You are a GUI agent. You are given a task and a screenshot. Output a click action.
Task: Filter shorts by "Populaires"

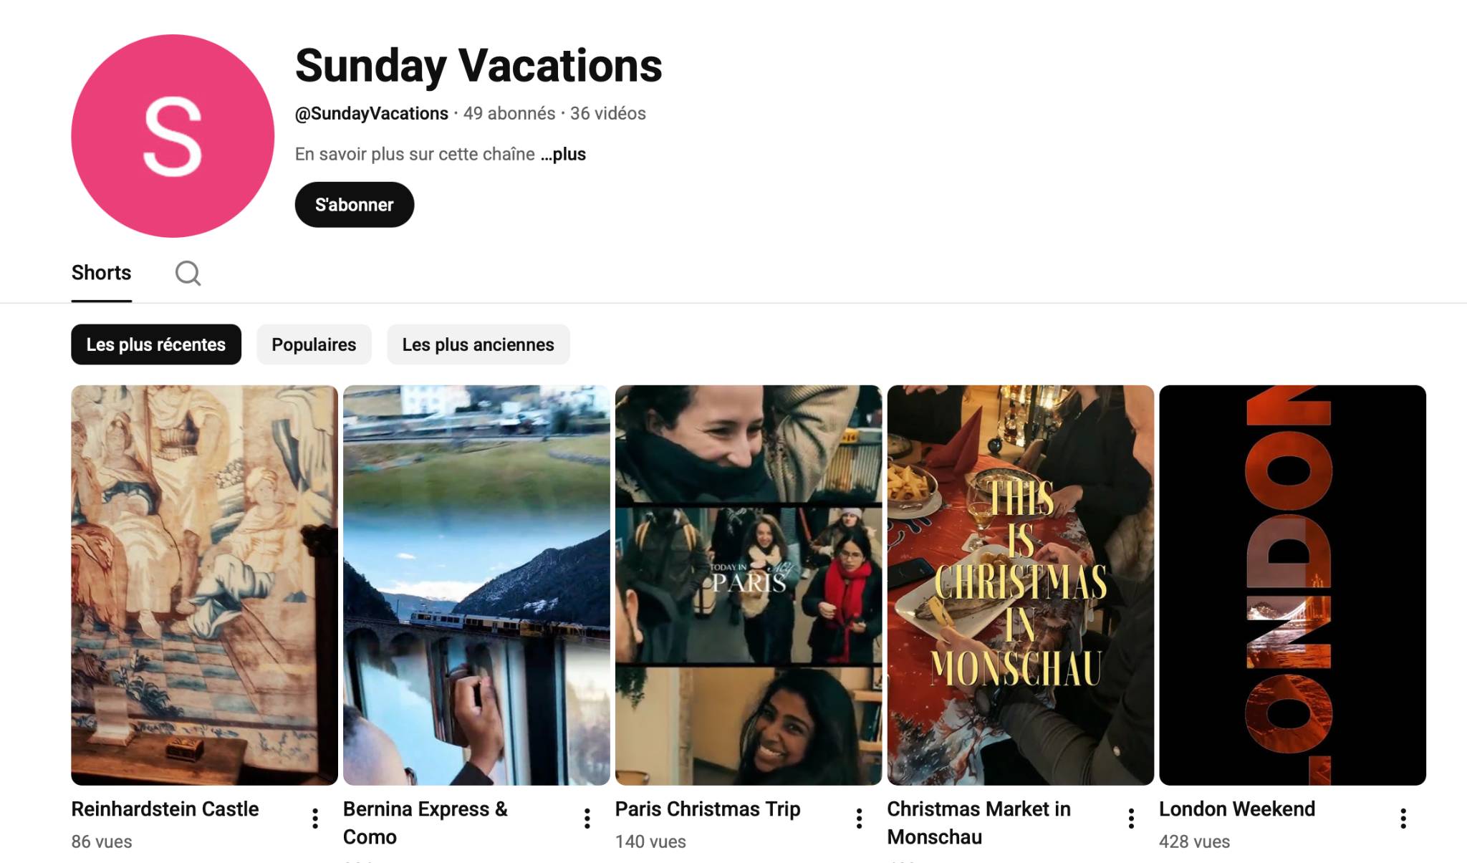pyautogui.click(x=314, y=344)
